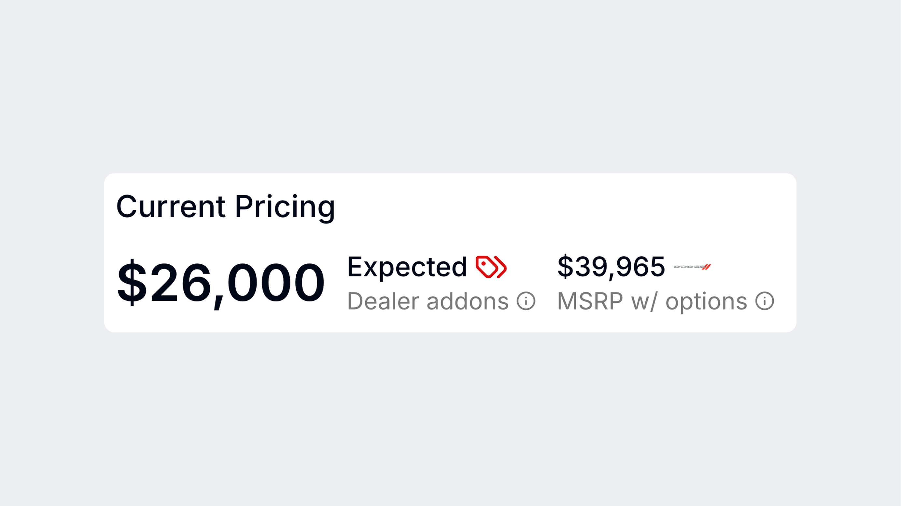This screenshot has width=901, height=506.
Task: Click the red price tags icon
Action: point(491,267)
